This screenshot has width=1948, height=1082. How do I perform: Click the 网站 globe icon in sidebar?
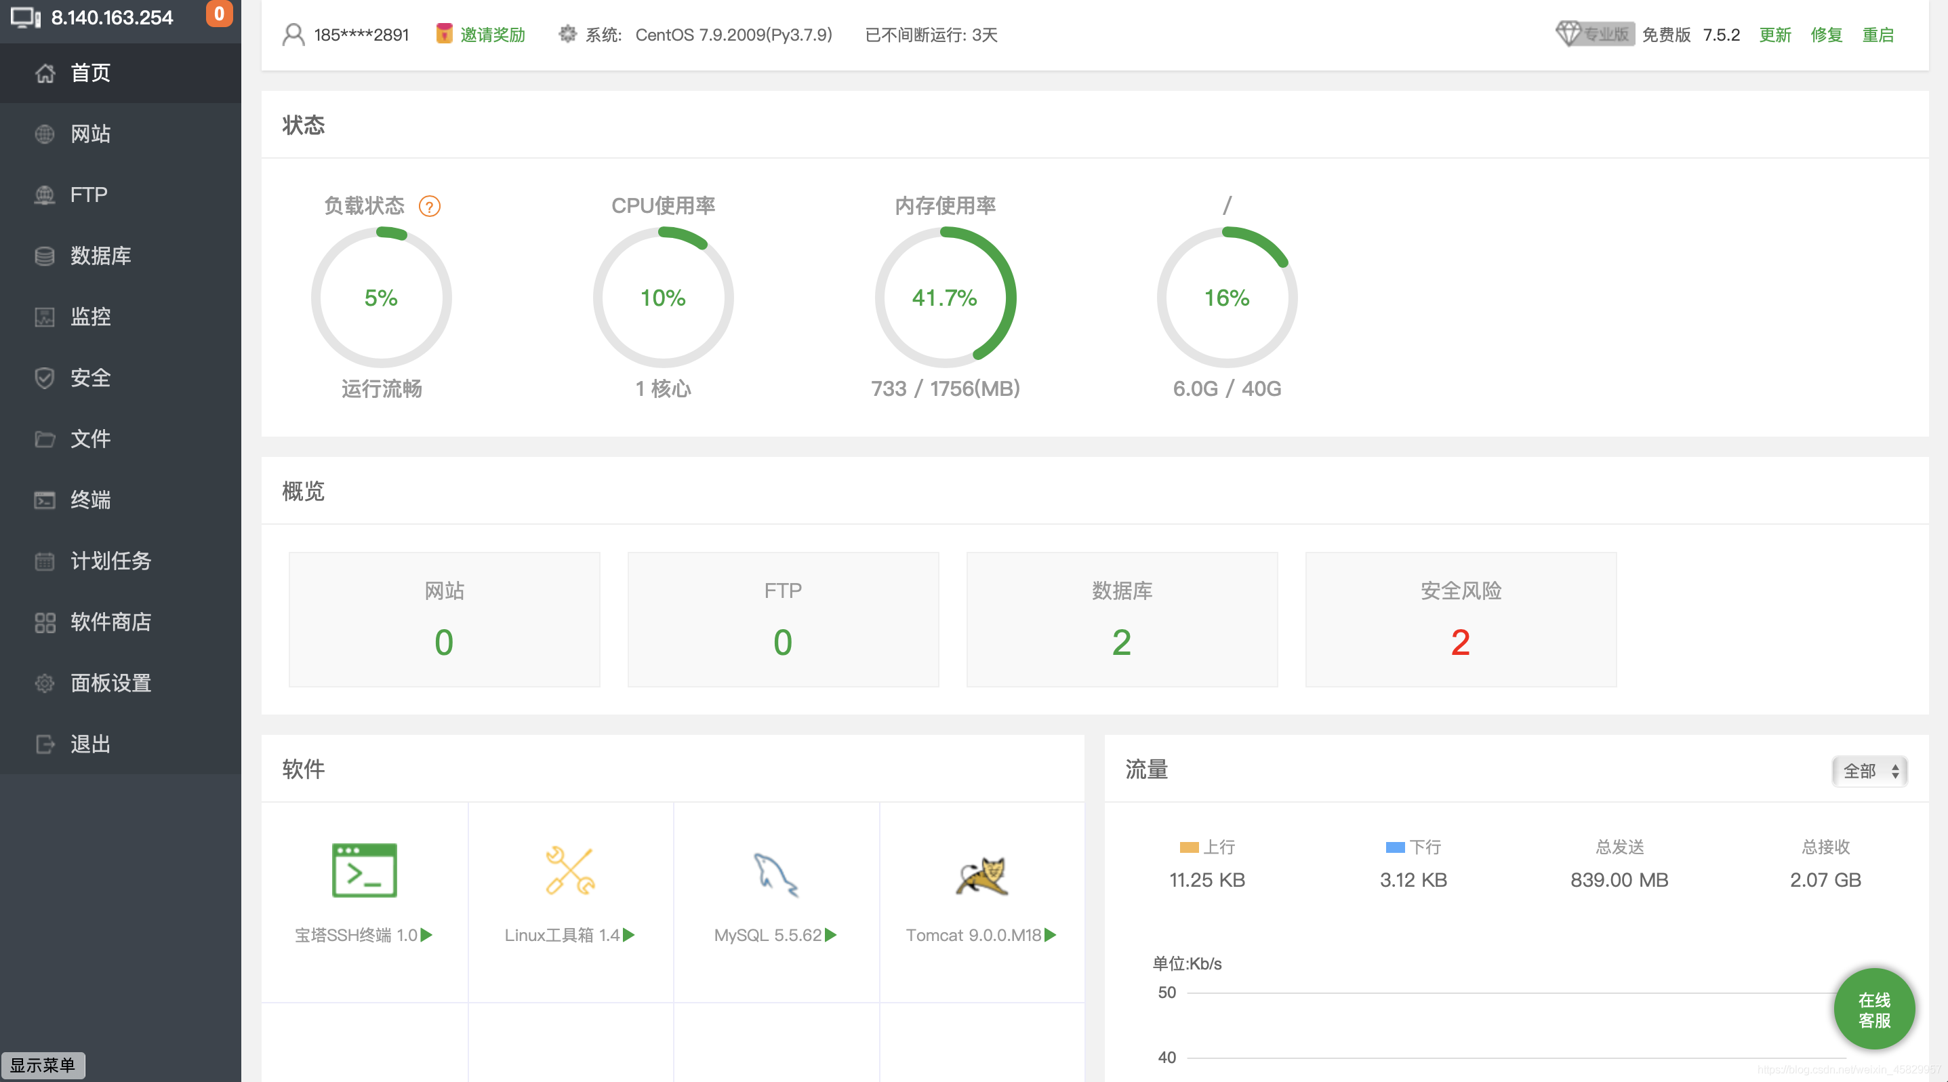[x=45, y=134]
